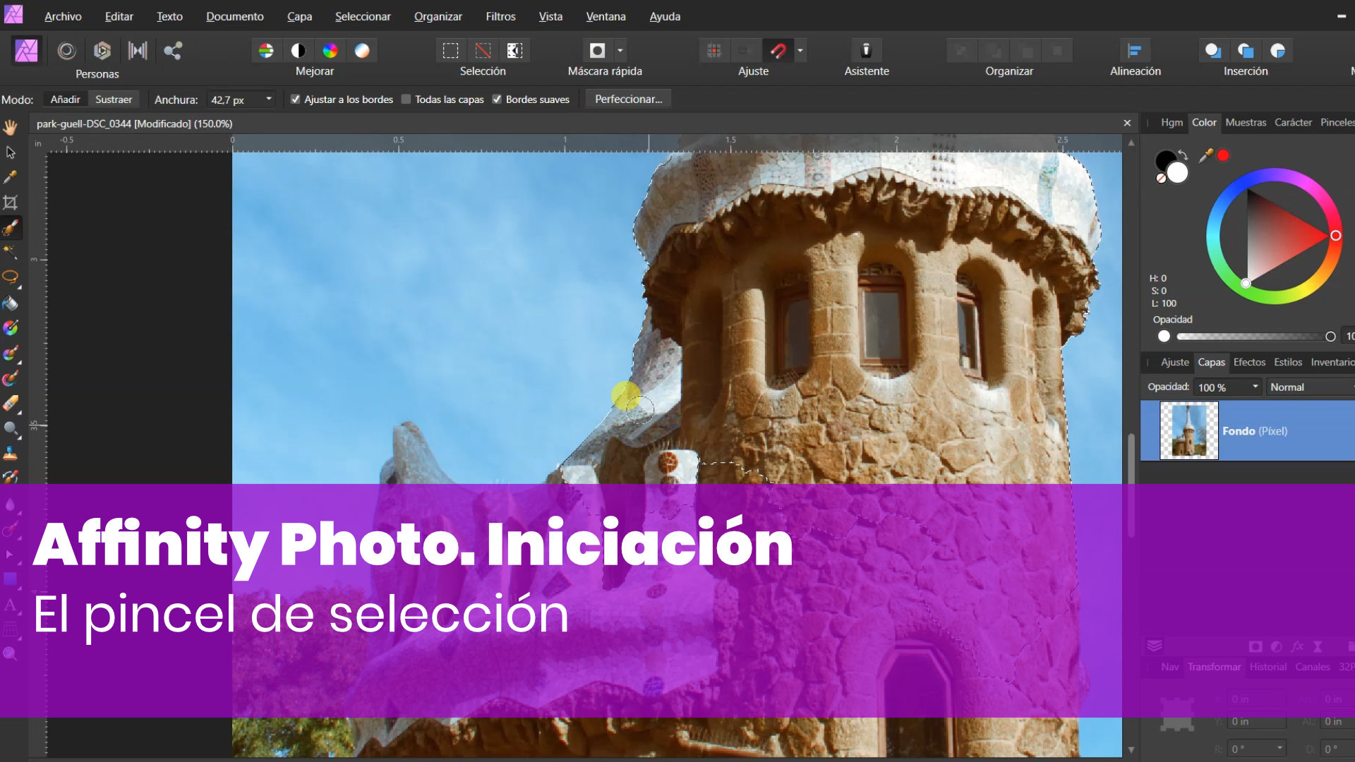Viewport: 1355px width, 762px height.
Task: Open the Filtros menu
Action: coord(500,16)
